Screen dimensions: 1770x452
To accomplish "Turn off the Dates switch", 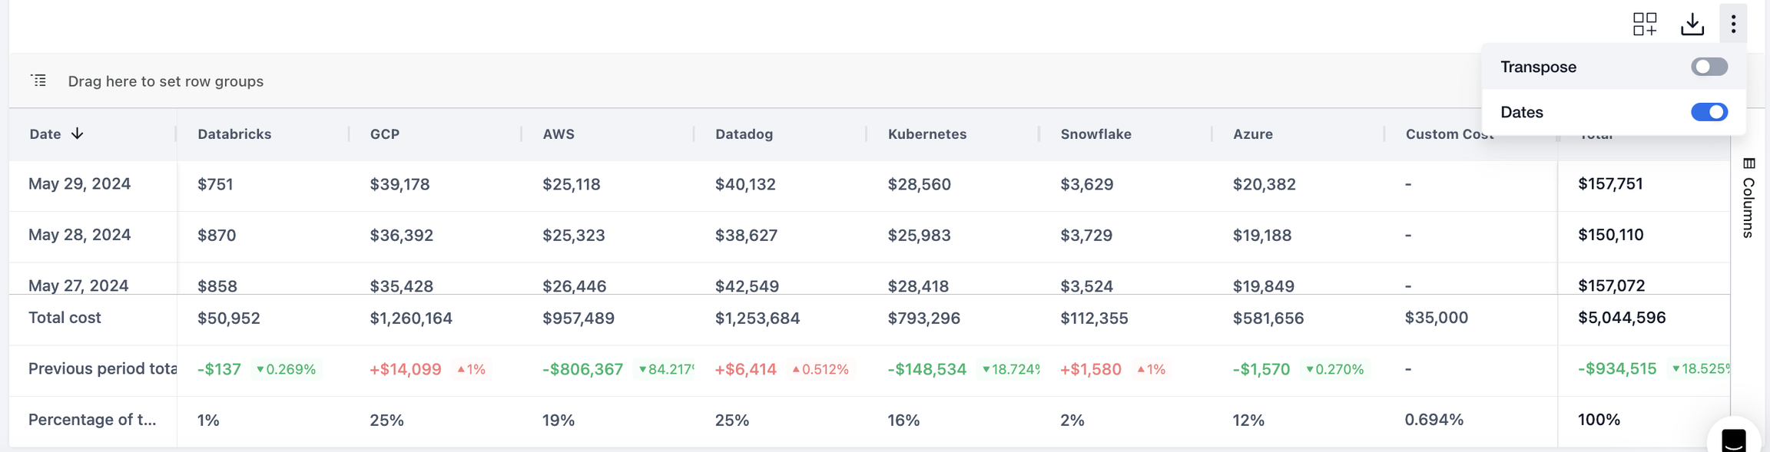I will [1709, 112].
